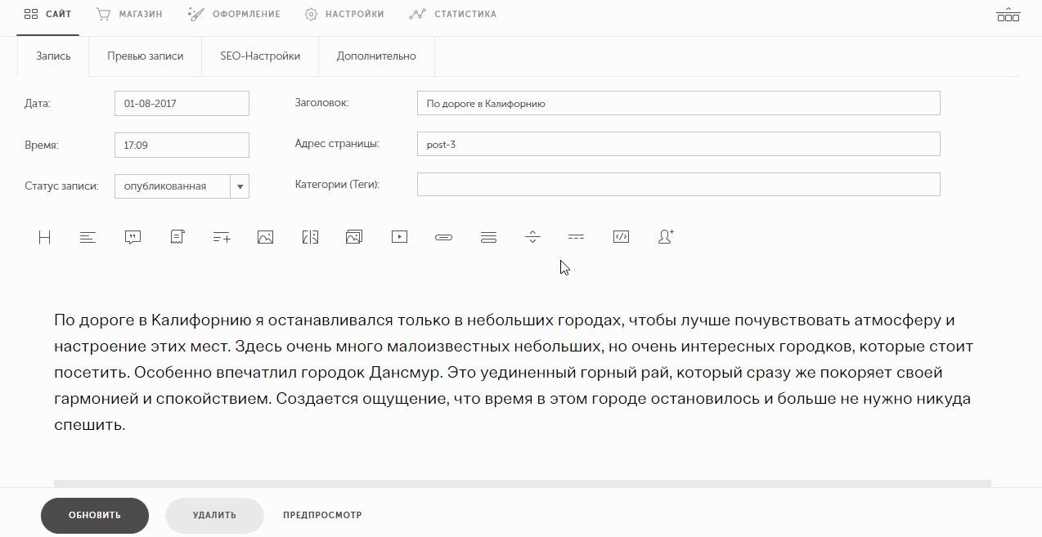Insert an HTML code block icon
This screenshot has width=1042, height=537.
[x=621, y=237]
